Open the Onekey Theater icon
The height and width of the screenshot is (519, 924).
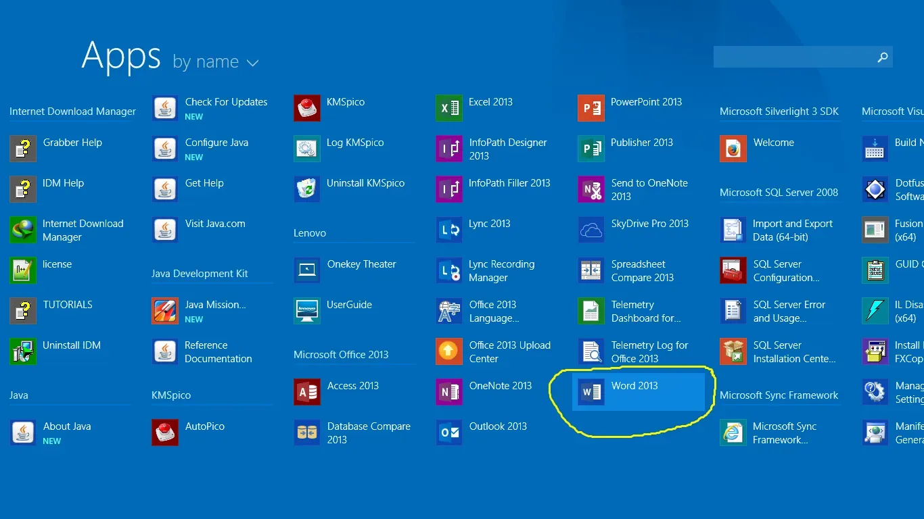pos(307,270)
